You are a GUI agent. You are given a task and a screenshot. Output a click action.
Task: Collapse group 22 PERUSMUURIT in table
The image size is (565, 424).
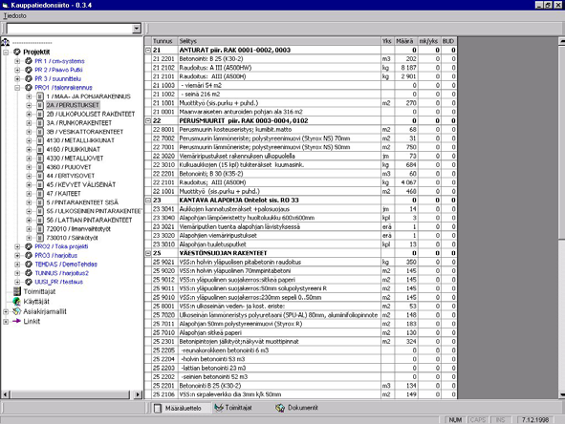point(148,120)
